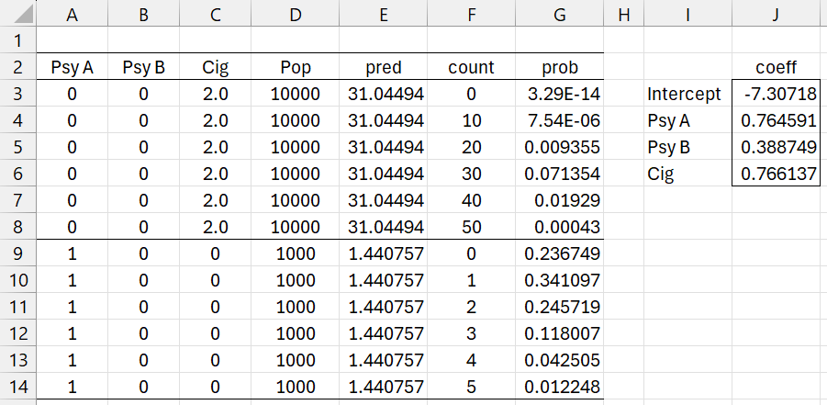Select the column J header

(777, 15)
